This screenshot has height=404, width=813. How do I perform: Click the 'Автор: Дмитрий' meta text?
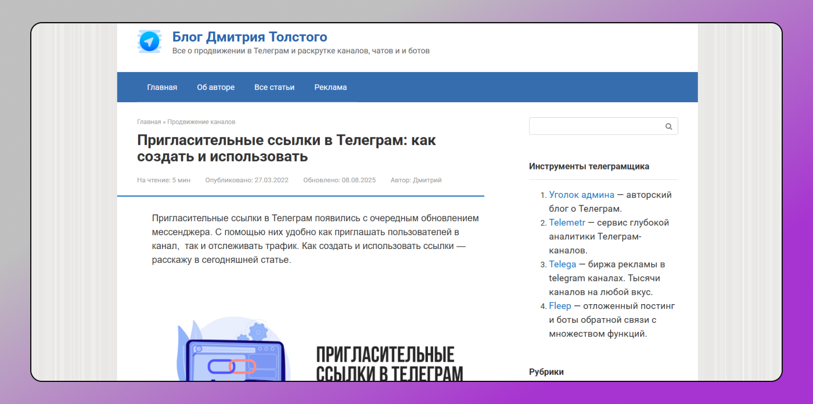coord(416,181)
